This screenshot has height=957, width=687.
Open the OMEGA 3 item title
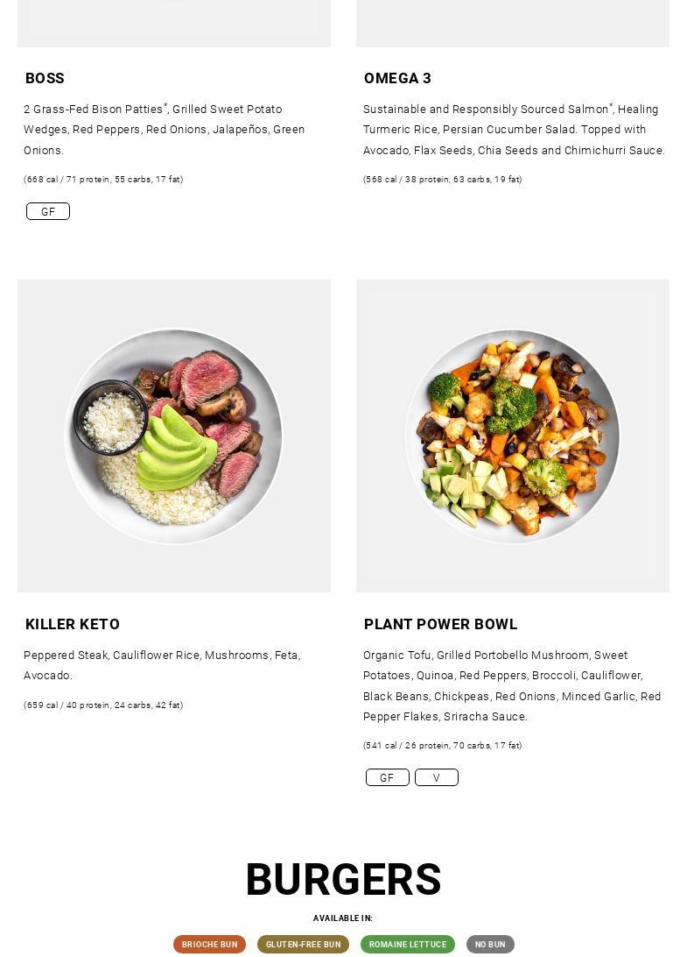coord(397,78)
